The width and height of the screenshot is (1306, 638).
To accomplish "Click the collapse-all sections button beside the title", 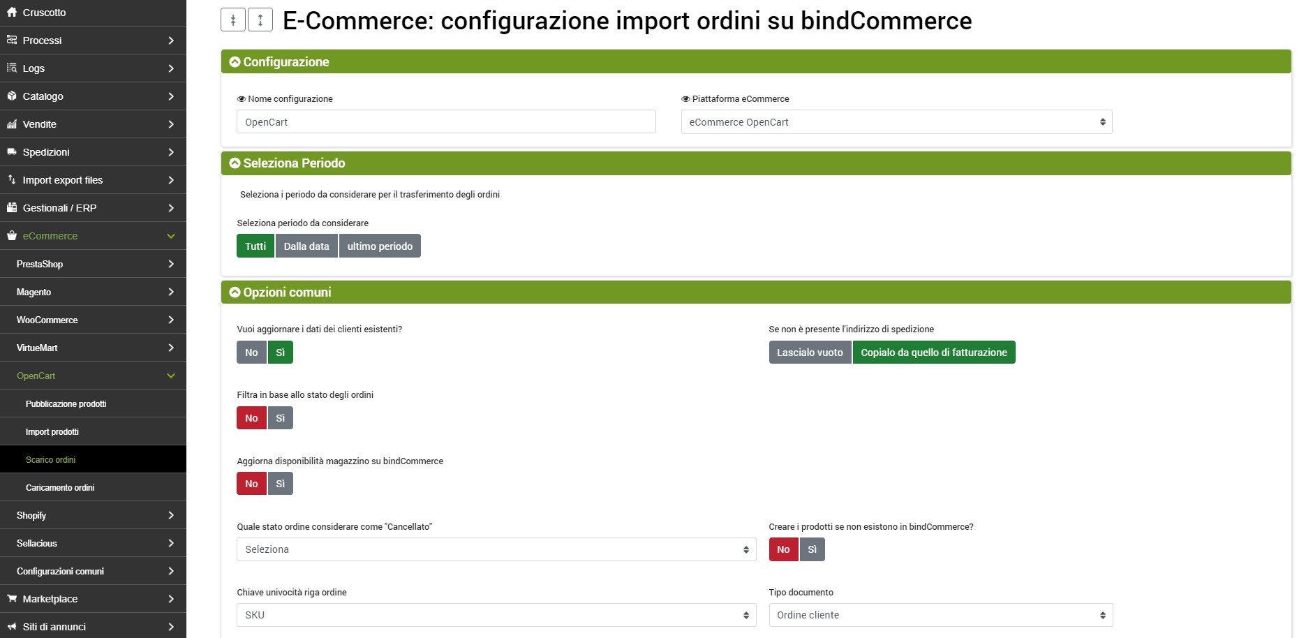I will [x=233, y=20].
